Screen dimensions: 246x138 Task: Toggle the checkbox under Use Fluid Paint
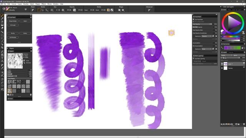194,21
